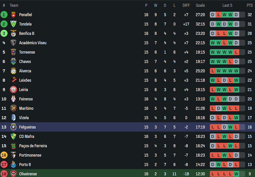
Task: Open the Académico Viseu team link
Action: pos(33,43)
